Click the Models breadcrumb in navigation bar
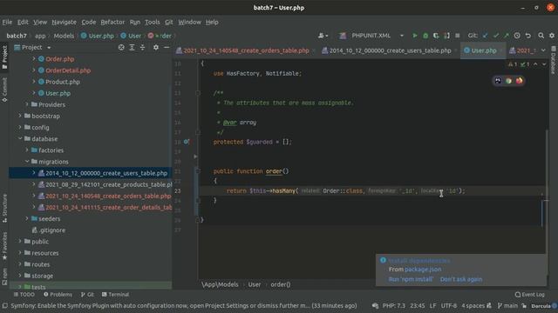This screenshot has width=558, height=313. [64, 36]
